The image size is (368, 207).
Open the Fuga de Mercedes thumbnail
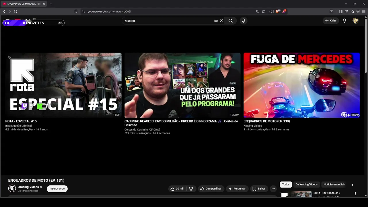302,85
